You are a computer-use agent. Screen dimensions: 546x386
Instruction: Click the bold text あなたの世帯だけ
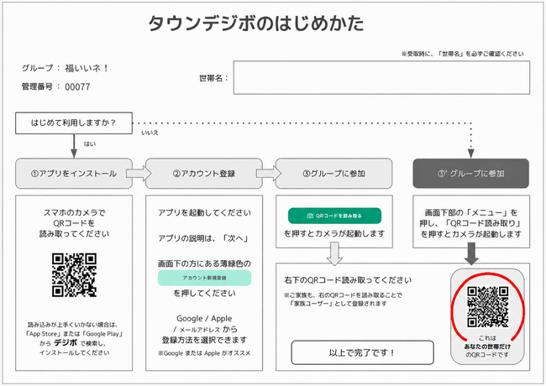tap(487, 347)
